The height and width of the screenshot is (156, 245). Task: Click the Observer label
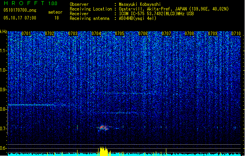pos(79,4)
